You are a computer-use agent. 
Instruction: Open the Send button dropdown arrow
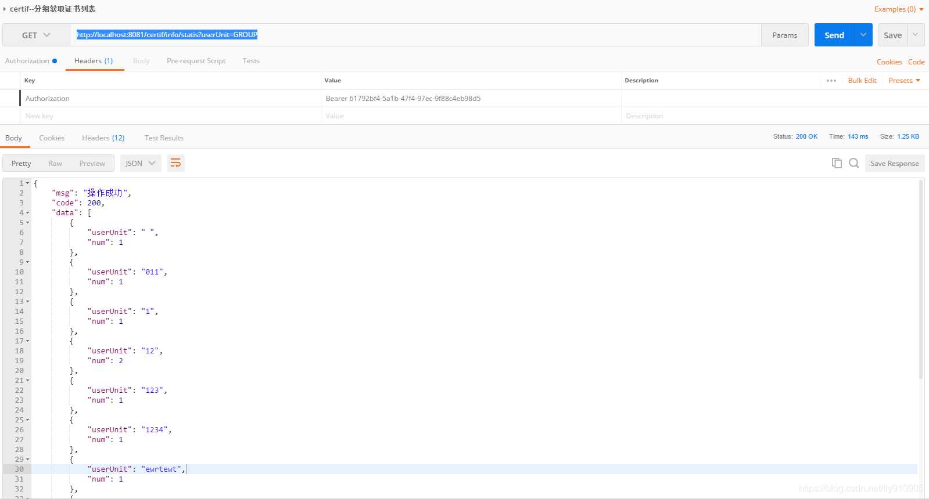pos(863,35)
